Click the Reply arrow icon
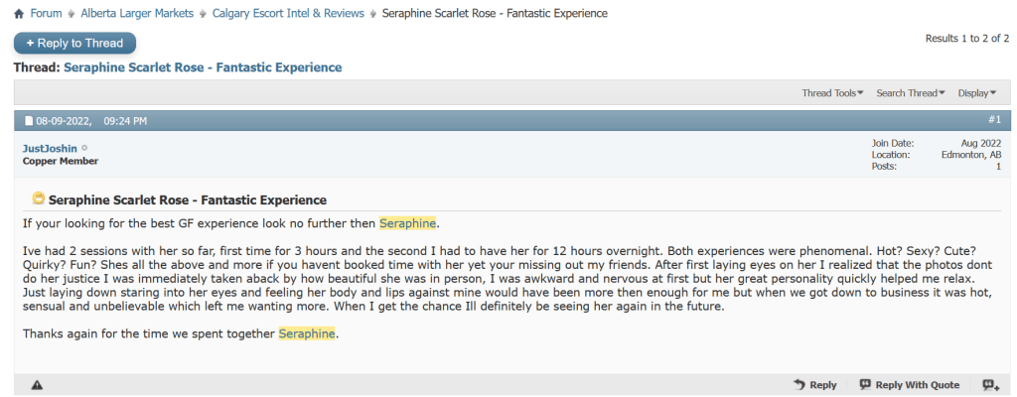Image resolution: width=1017 pixels, height=397 pixels. [x=799, y=385]
